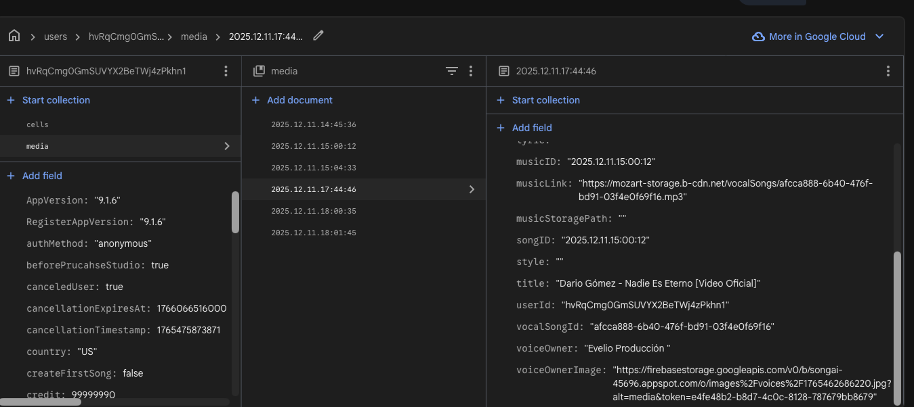Click 2025.12.11.17:44... breadcrumb
The image size is (914, 407).
coord(266,37)
